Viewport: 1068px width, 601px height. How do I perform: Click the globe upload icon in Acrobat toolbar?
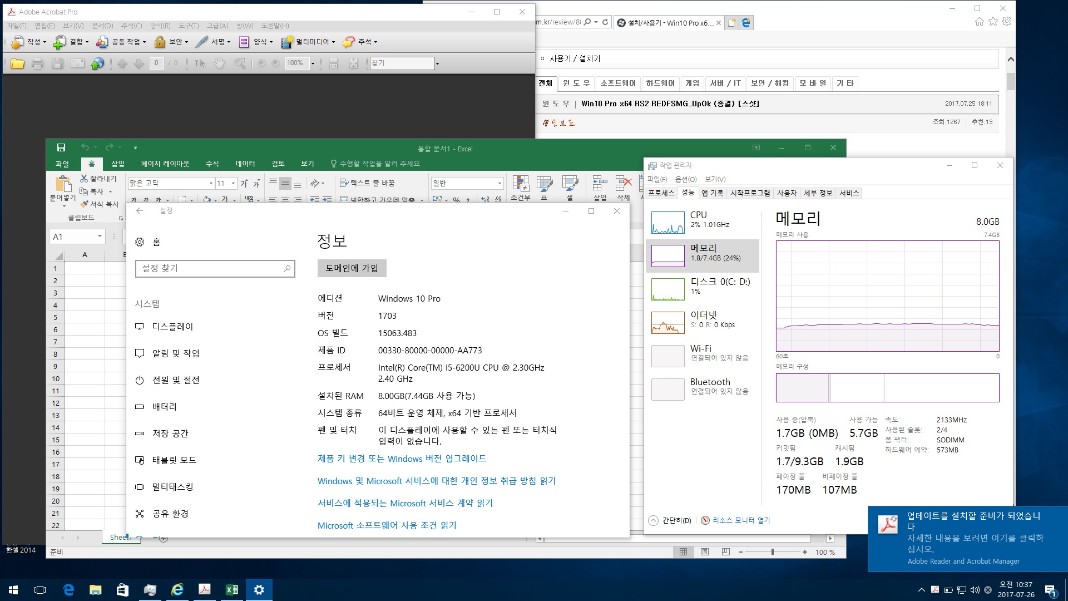tap(97, 63)
